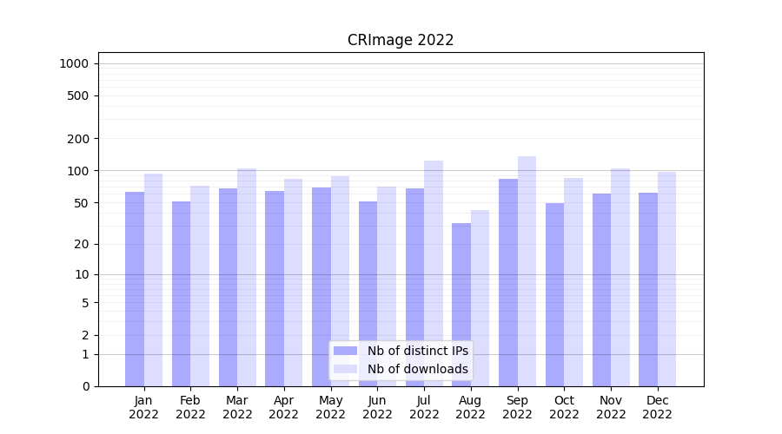Image resolution: width=782 pixels, height=434 pixels.
Task: Click the Mar 2022 downloads bar
Action: click(247, 277)
